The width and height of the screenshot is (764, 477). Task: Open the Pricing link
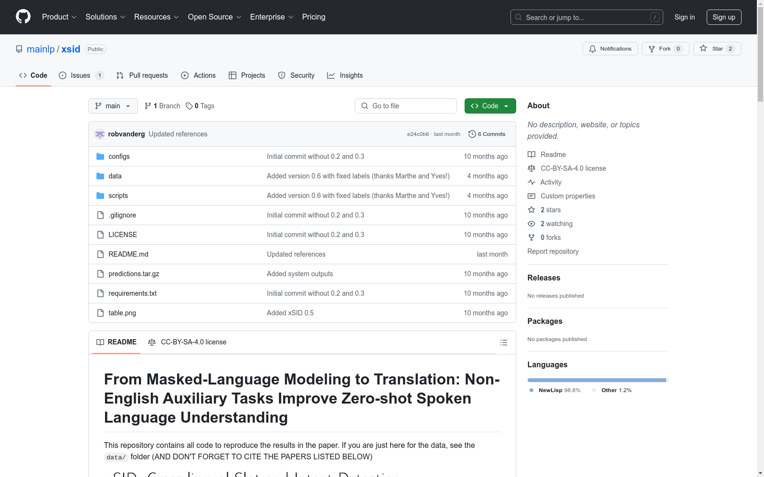(314, 17)
